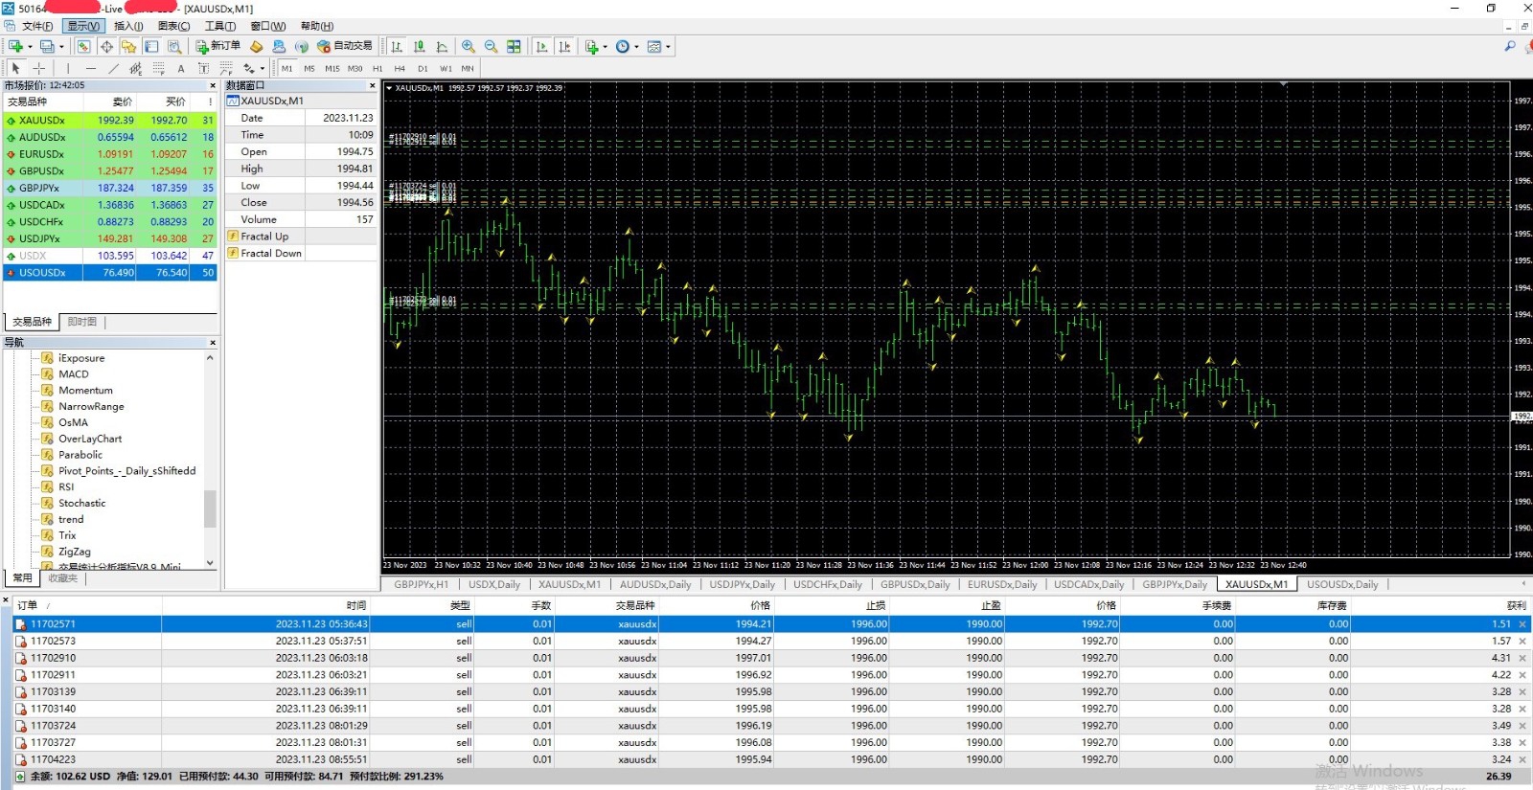Viewport: 1533px width, 790px height.
Task: Select the Stochastic indicator in navigator
Action: [81, 503]
